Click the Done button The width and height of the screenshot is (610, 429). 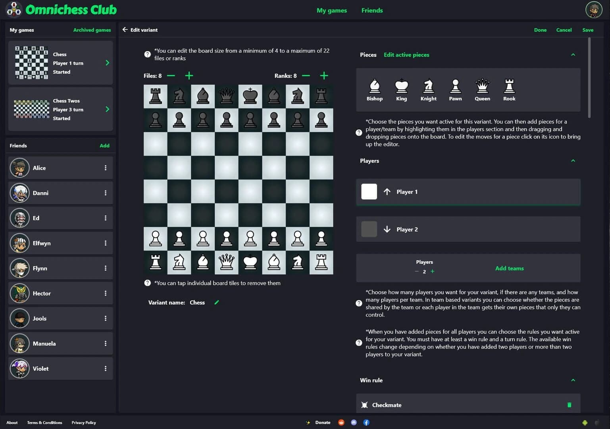[540, 30]
